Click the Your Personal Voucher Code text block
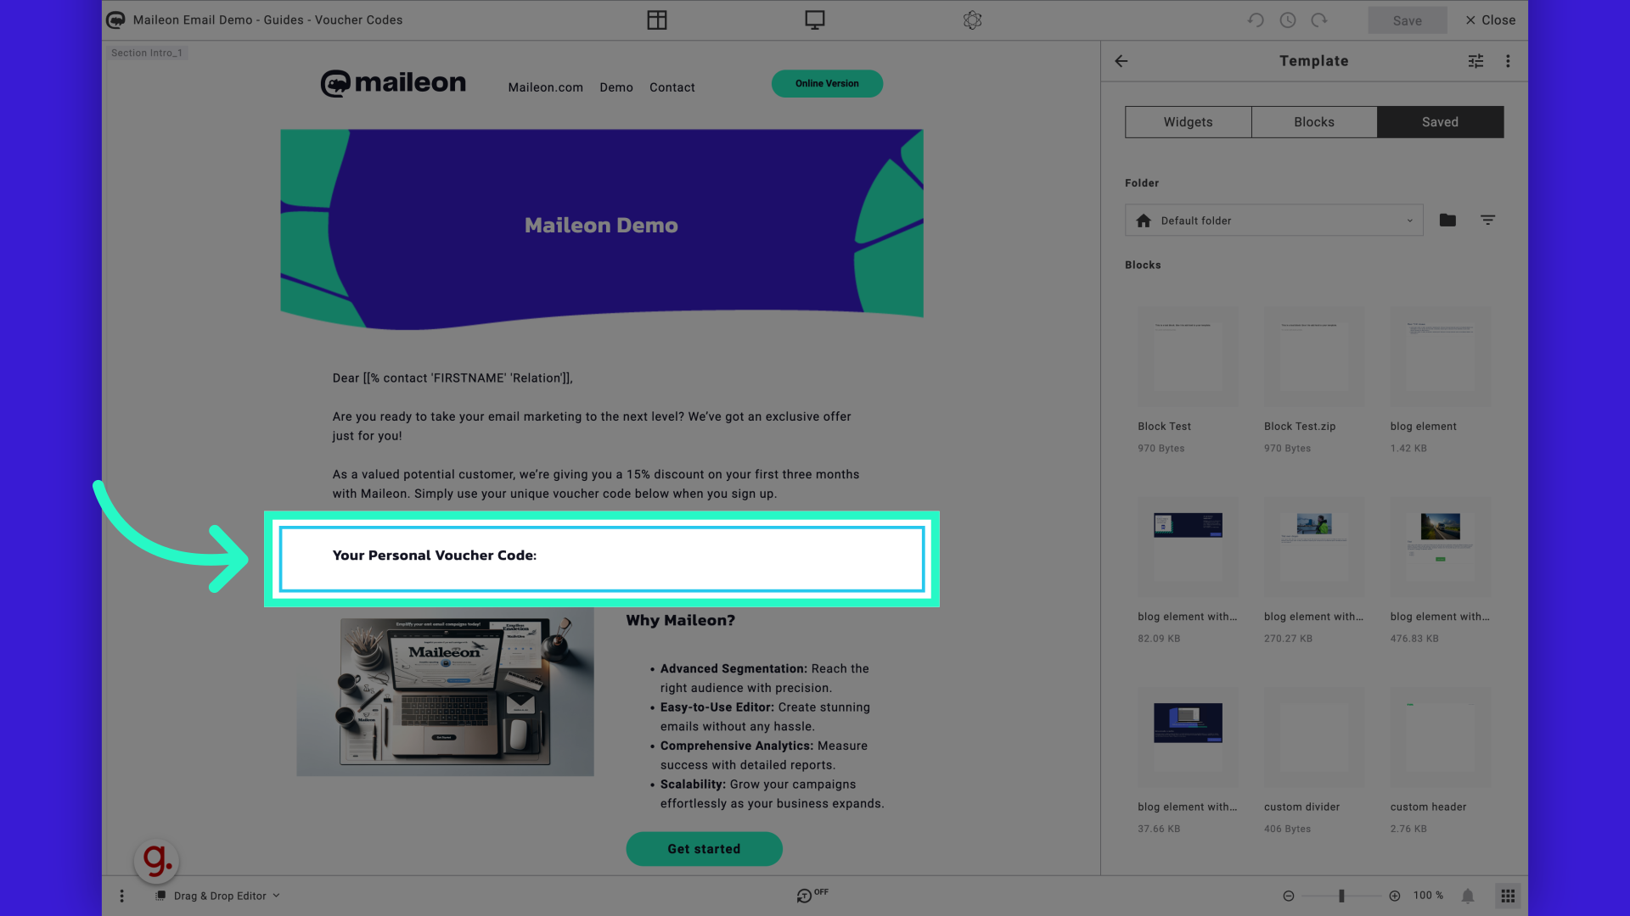The image size is (1630, 916). [x=601, y=558]
